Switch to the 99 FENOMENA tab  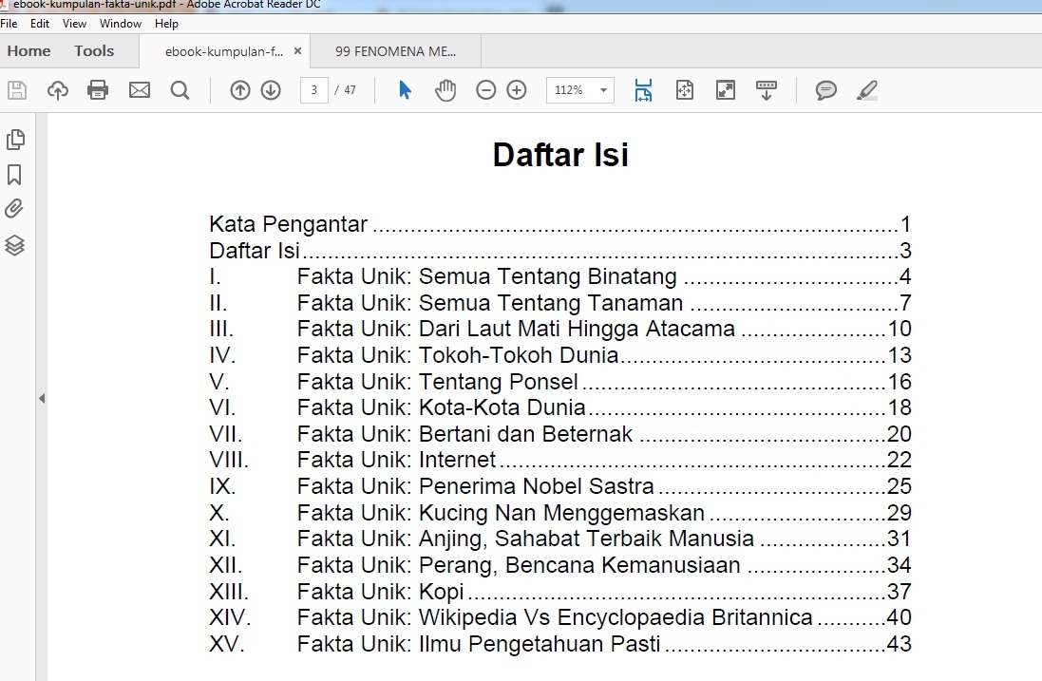click(392, 50)
